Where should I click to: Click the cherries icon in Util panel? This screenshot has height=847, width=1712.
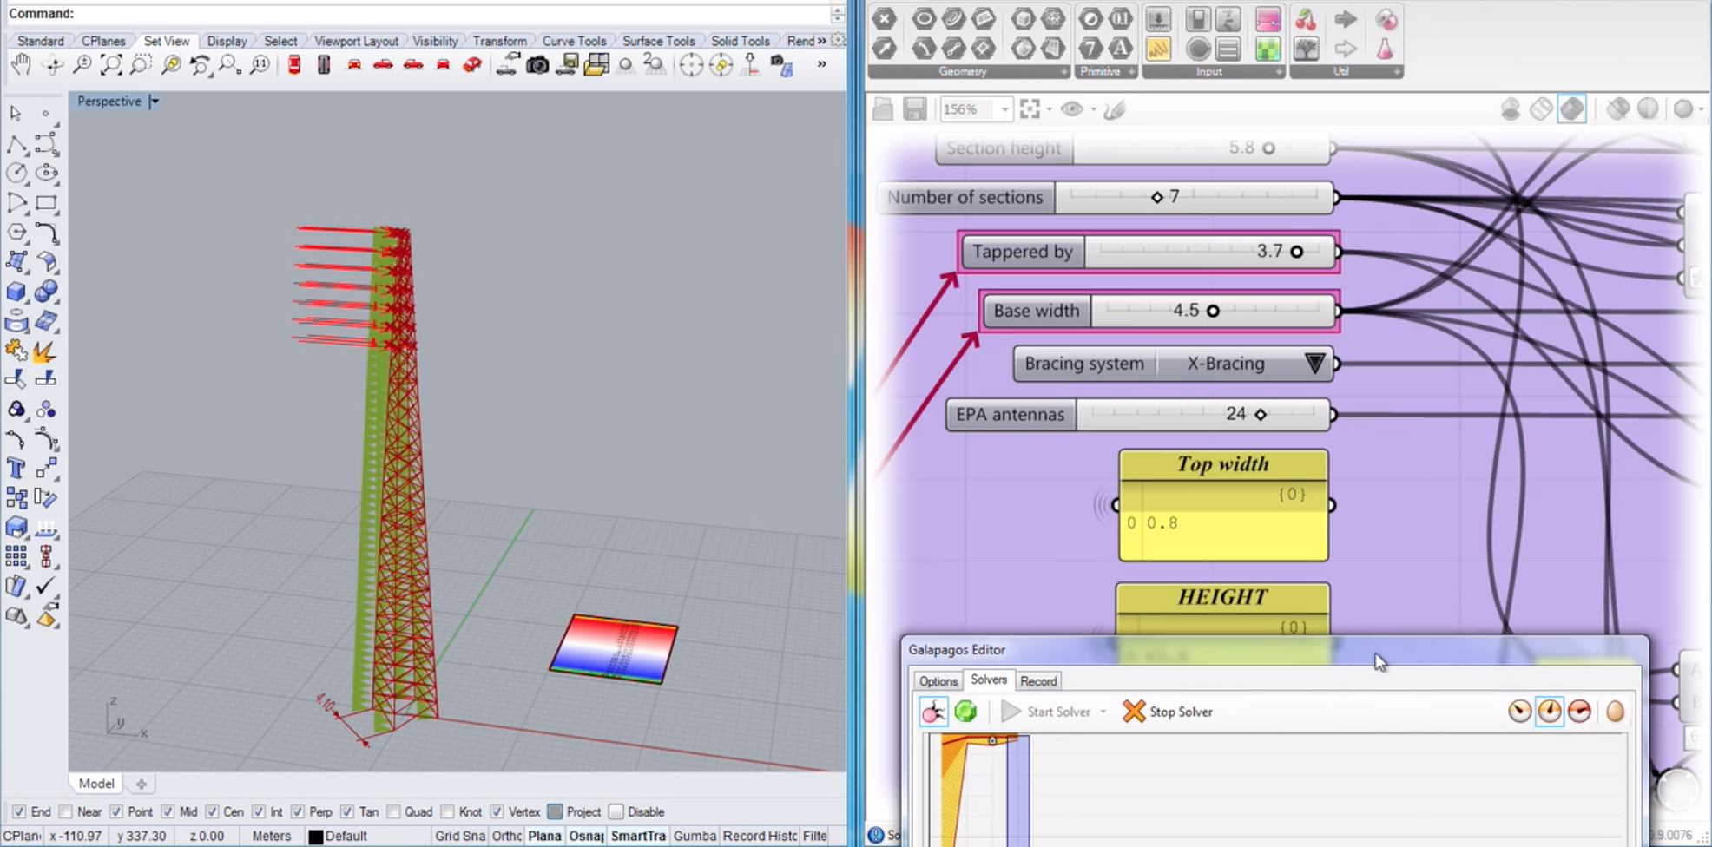coord(1306,20)
